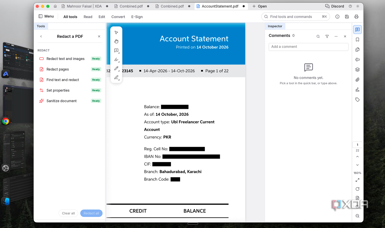
Task: Open the Menu sidebar toggle
Action: click(x=46, y=16)
